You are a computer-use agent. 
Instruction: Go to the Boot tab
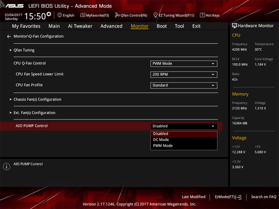tap(162, 26)
